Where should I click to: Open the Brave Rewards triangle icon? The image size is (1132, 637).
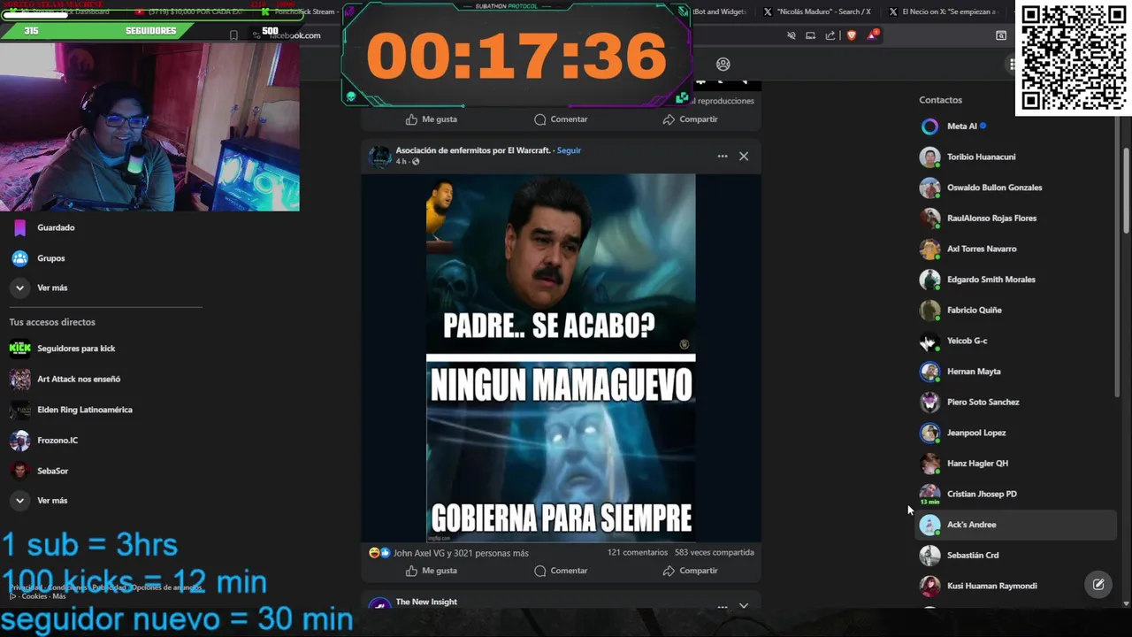873,35
